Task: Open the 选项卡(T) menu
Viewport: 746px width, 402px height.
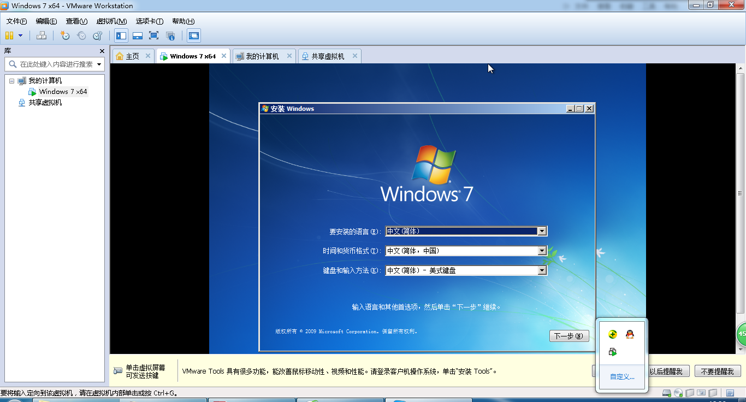Action: [150, 21]
